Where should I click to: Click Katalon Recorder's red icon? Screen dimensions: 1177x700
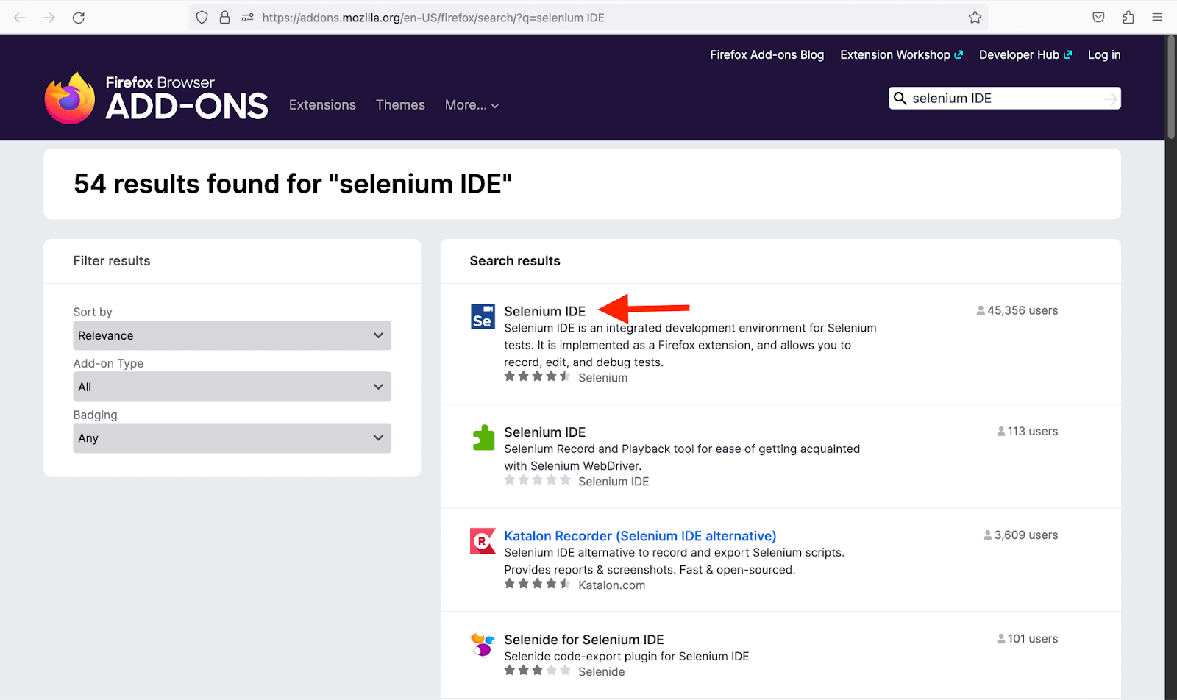[483, 541]
